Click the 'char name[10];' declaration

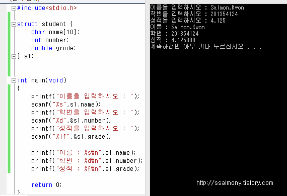click(55, 32)
